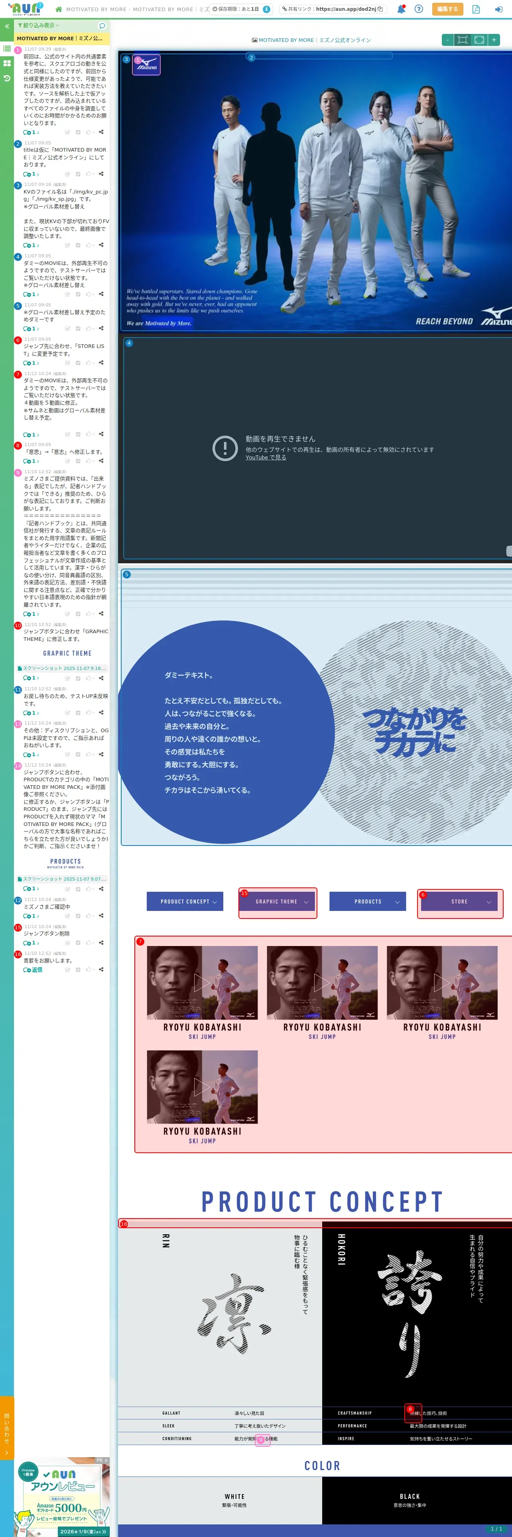Viewport: 512px width, 1537px height.
Task: Open the screenshot 9.18 attachment on comment 10
Action: tap(62, 668)
